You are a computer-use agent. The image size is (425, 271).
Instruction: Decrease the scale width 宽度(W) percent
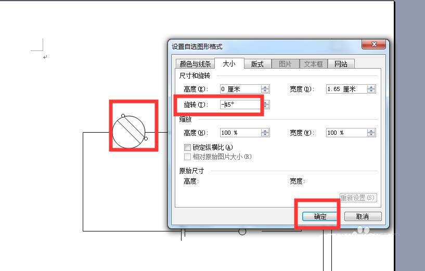371,134
